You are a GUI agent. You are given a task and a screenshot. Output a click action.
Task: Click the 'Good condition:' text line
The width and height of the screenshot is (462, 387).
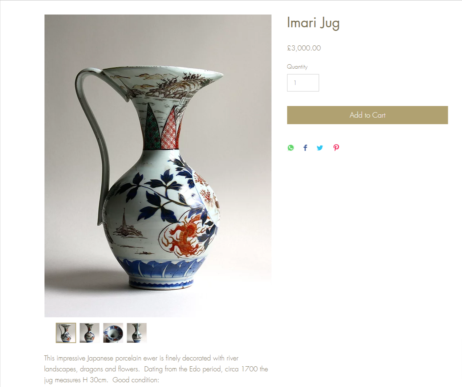click(136, 380)
